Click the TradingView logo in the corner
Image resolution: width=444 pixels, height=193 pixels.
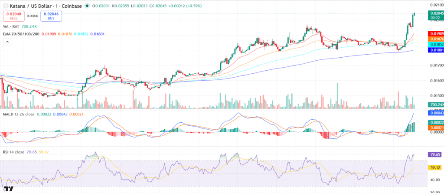(9, 189)
